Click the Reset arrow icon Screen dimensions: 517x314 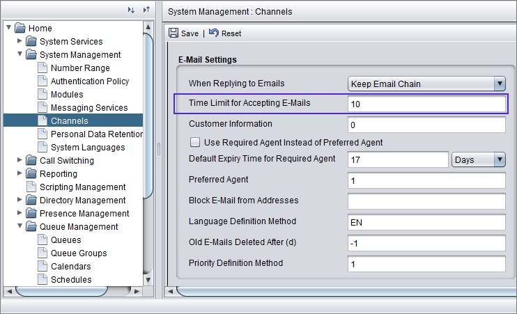(214, 33)
